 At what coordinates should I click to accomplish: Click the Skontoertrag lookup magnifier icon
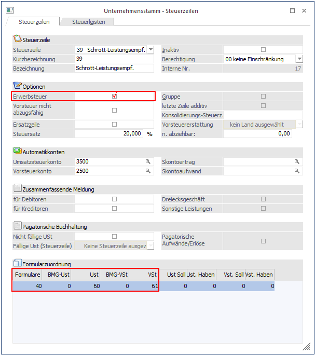pyautogui.click(x=297, y=162)
